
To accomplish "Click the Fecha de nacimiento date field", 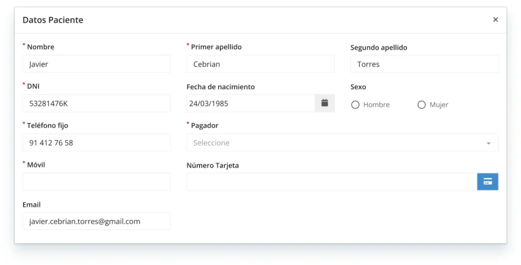I will pyautogui.click(x=250, y=103).
